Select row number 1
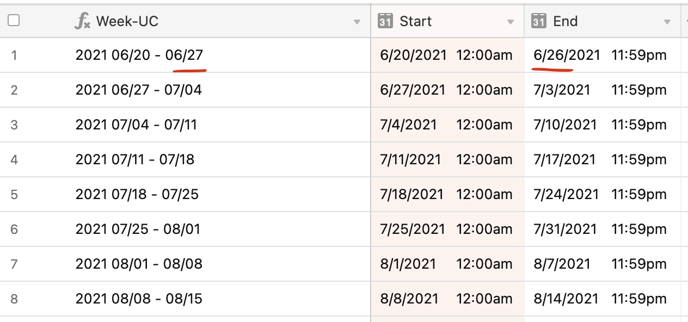 [x=14, y=55]
